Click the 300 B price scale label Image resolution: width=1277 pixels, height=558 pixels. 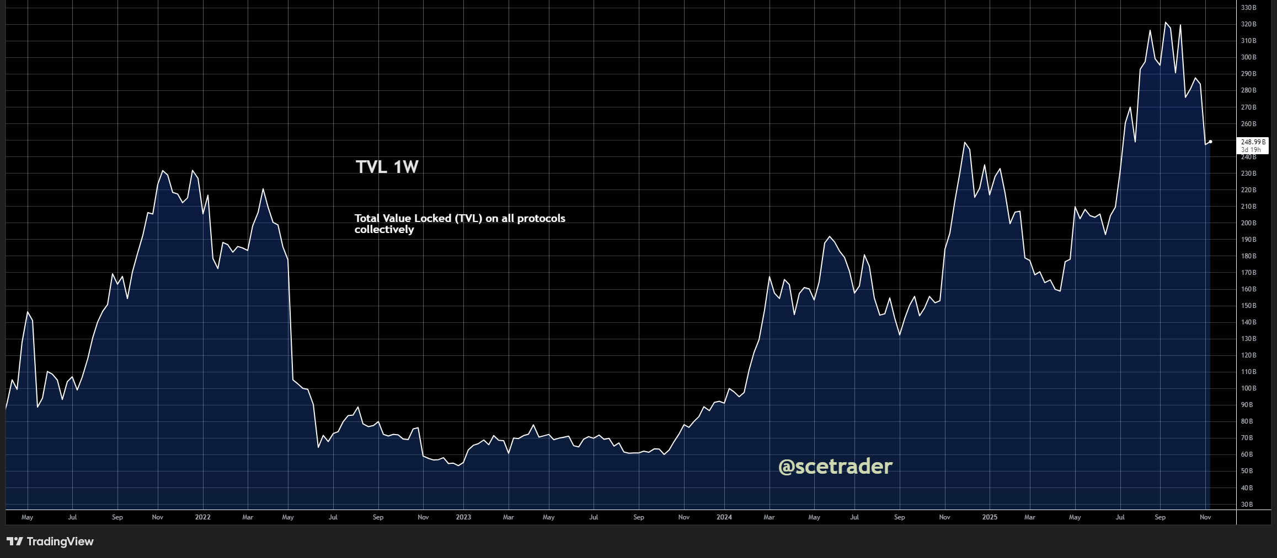coord(1248,57)
